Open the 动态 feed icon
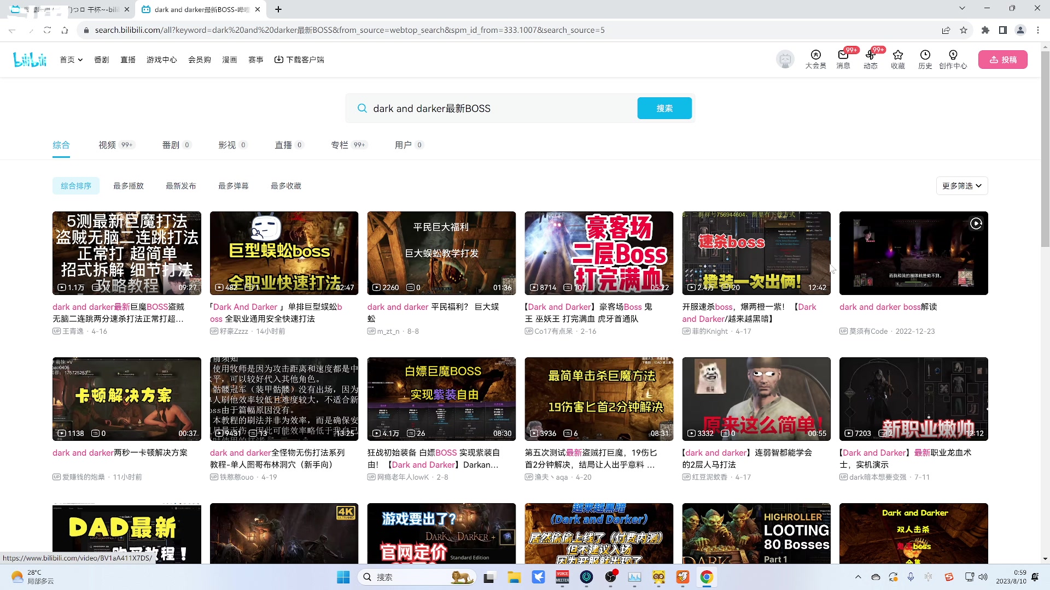1050x590 pixels. pyautogui.click(x=870, y=59)
